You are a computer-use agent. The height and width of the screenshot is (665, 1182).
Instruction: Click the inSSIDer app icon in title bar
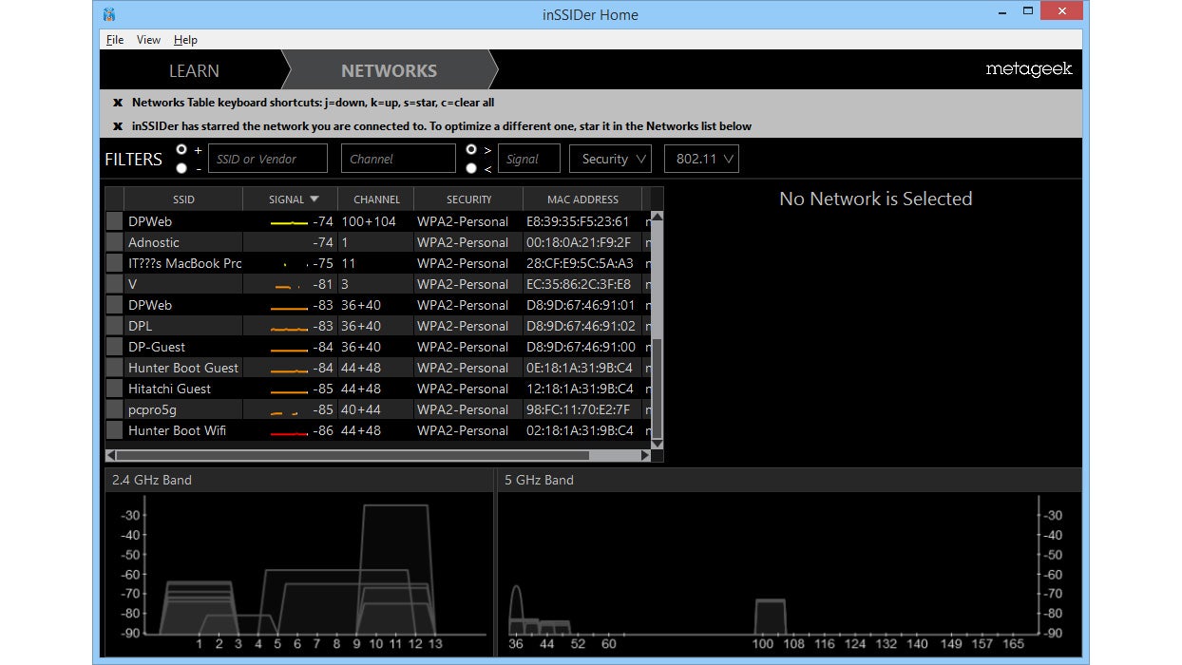pyautogui.click(x=109, y=14)
